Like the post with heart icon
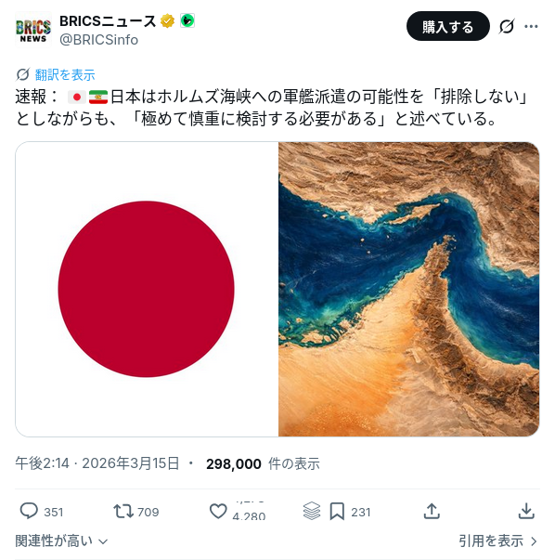This screenshot has width=555, height=560. coord(218,511)
